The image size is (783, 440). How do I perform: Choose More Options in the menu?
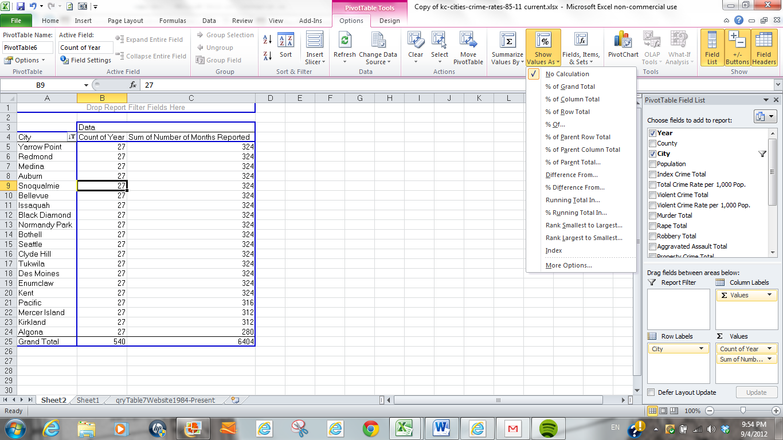569,265
